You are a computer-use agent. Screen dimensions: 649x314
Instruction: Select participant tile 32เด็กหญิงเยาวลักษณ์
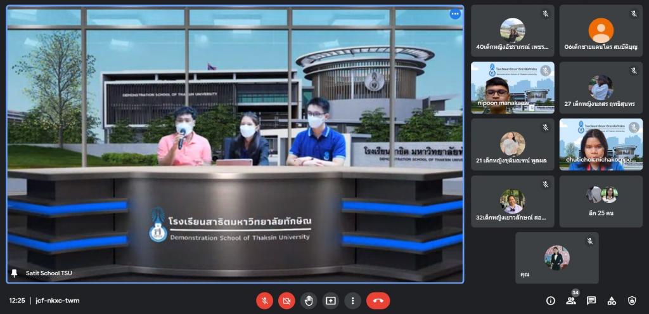coord(512,201)
